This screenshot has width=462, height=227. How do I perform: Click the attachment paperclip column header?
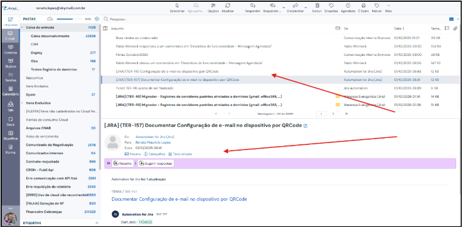pyautogui.click(x=455, y=28)
